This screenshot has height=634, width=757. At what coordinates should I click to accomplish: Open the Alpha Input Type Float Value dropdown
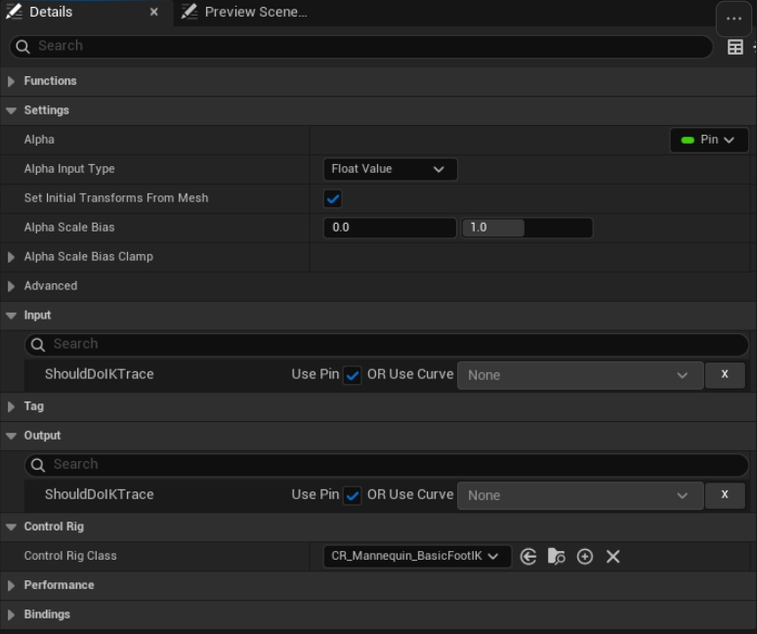tap(390, 169)
